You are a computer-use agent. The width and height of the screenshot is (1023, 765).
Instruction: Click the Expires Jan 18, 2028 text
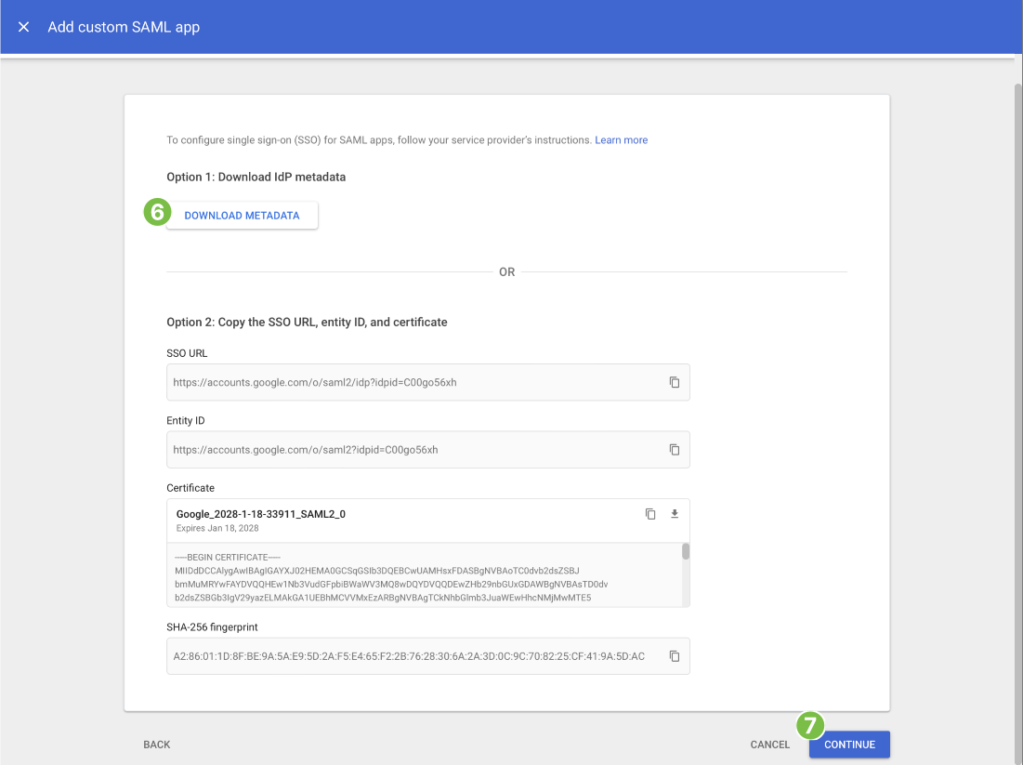click(217, 529)
